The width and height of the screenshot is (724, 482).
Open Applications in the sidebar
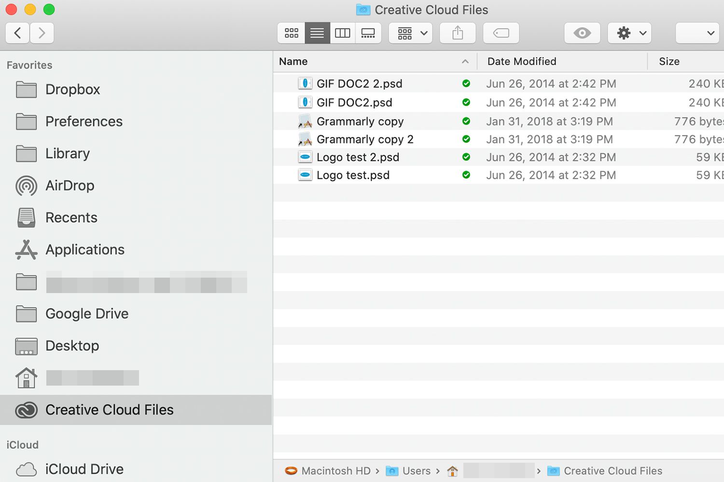[x=136, y=250]
